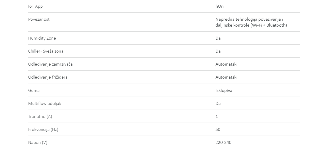The height and width of the screenshot is (148, 324).
Task: Click the Humidity Zone label
Action: click(x=42, y=38)
